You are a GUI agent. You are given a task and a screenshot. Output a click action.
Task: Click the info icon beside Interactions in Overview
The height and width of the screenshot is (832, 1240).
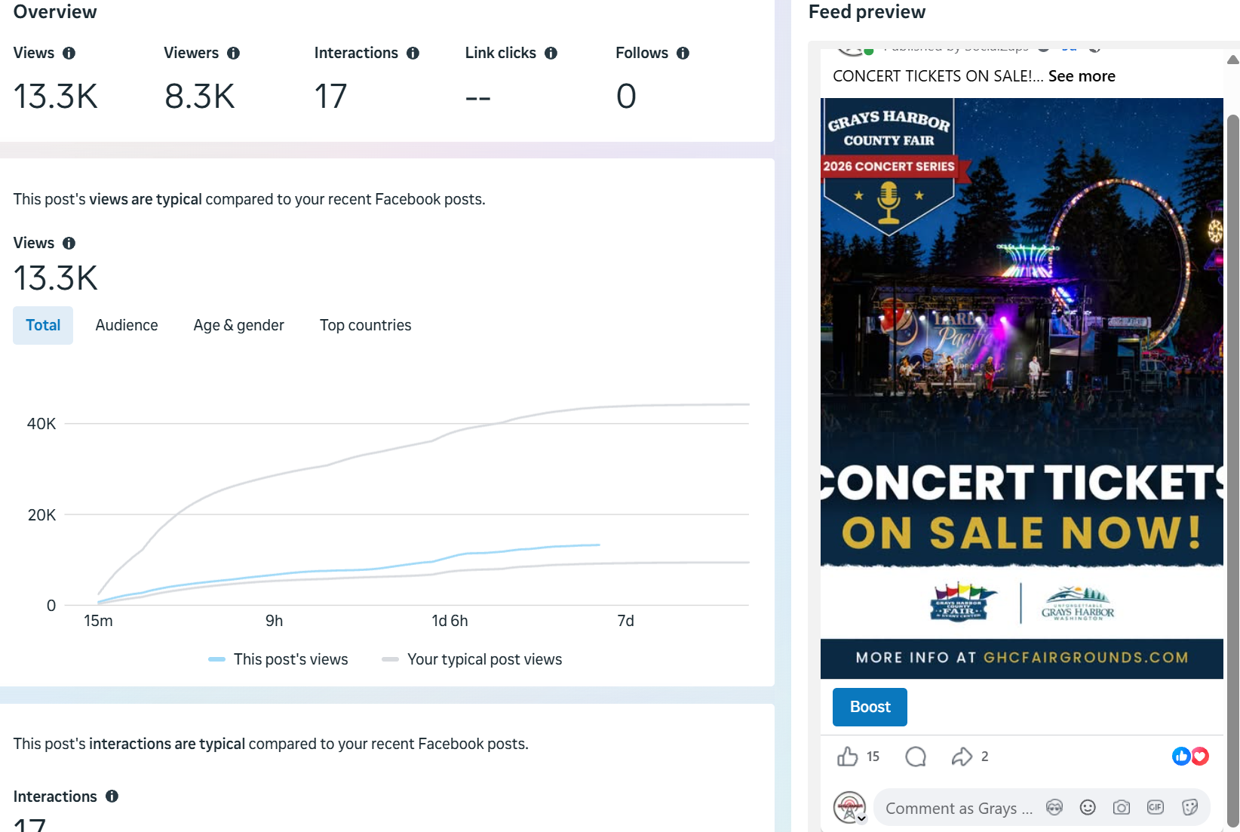[413, 53]
